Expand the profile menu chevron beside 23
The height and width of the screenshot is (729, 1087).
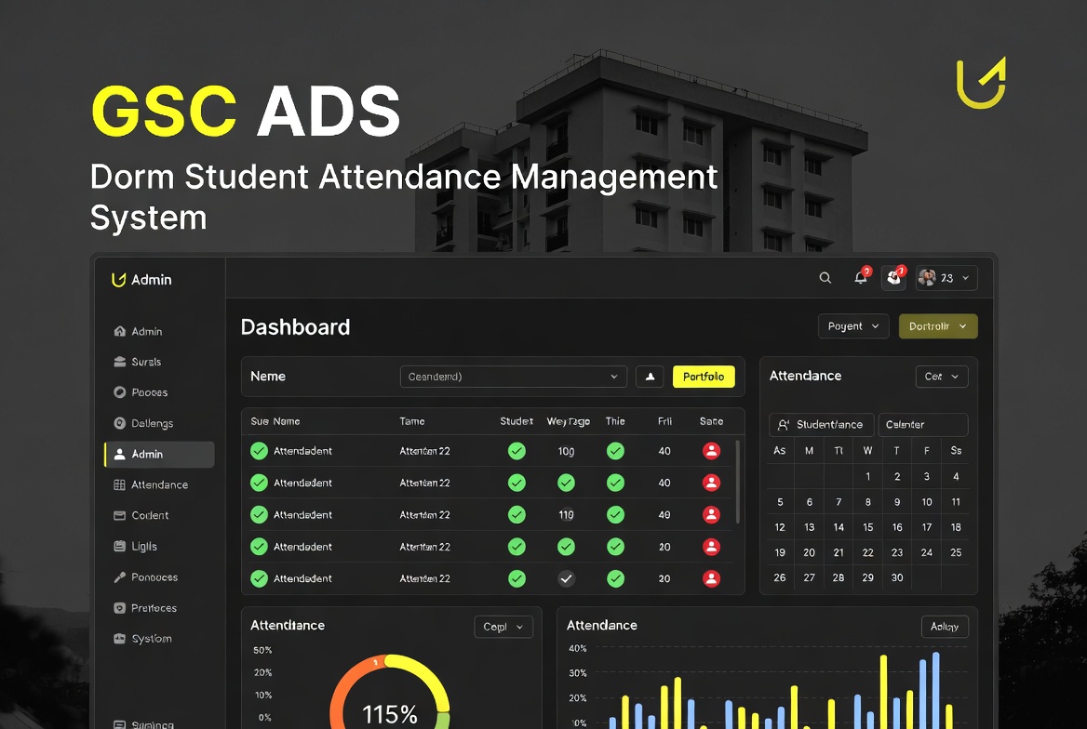(x=966, y=278)
